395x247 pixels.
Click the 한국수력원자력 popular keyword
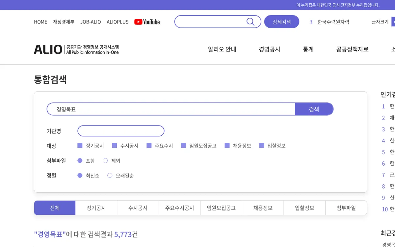(x=333, y=22)
